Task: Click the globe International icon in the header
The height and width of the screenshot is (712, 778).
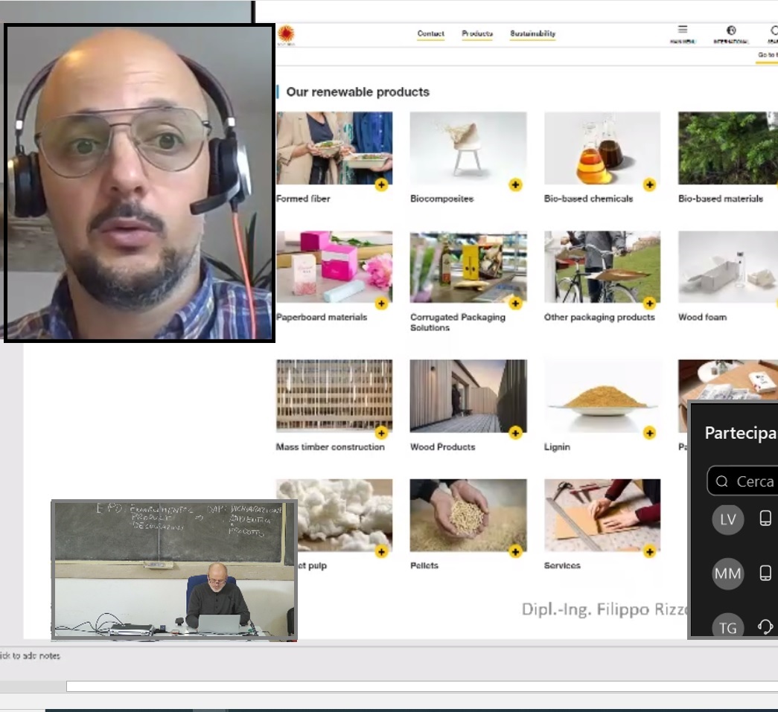Action: 731,31
